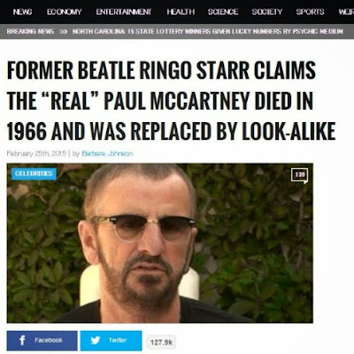Open author Barbara Johnson's page
The width and height of the screenshot is (354, 354).
tap(107, 153)
